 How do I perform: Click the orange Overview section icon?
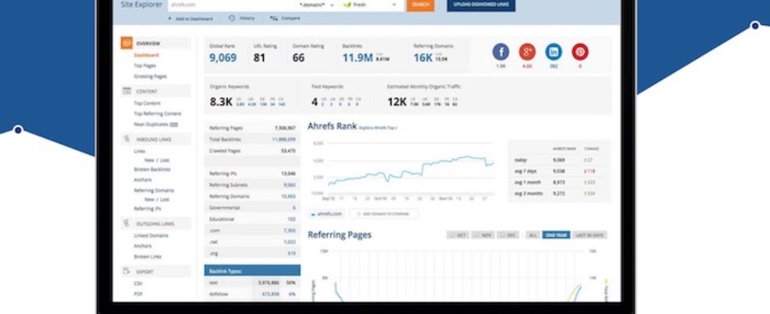coord(126,43)
